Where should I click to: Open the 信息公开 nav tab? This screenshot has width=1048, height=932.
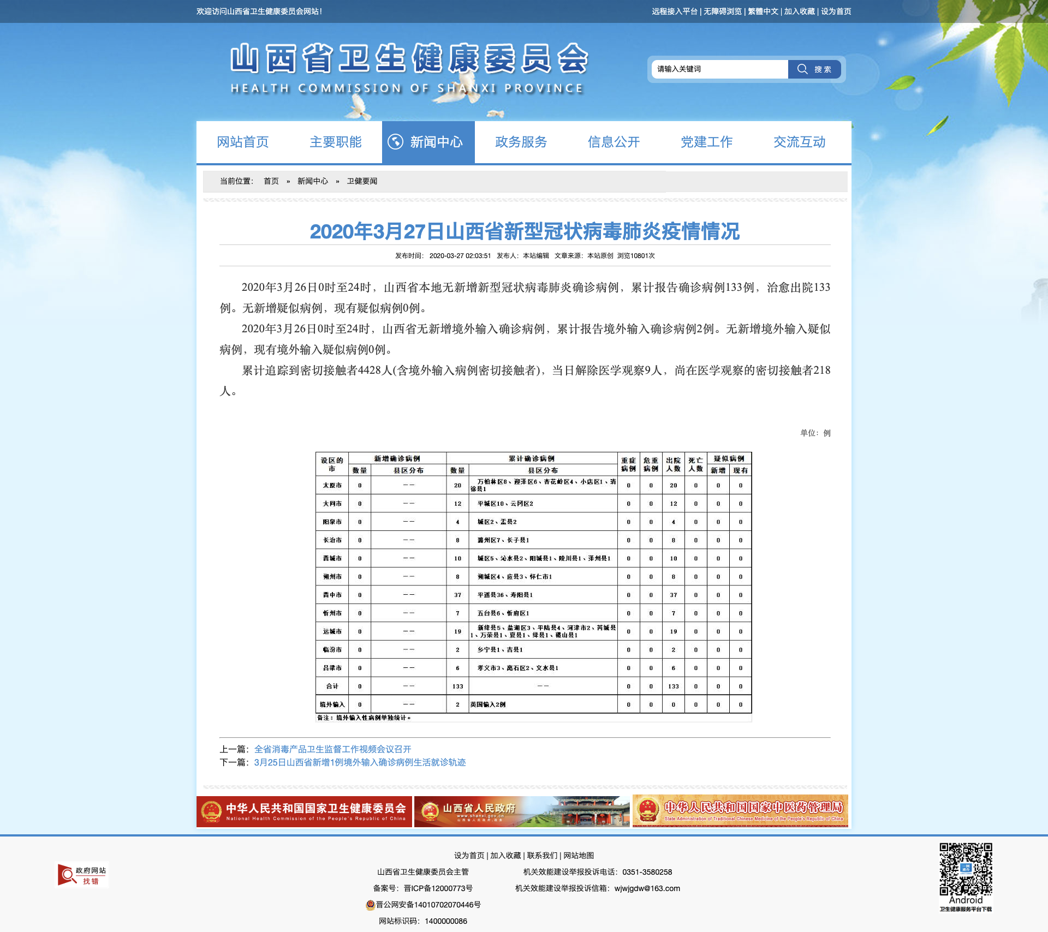(x=614, y=142)
